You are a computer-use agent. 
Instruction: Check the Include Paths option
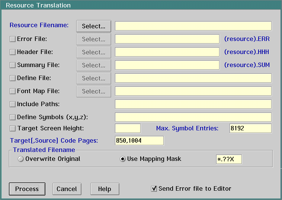[13, 104]
